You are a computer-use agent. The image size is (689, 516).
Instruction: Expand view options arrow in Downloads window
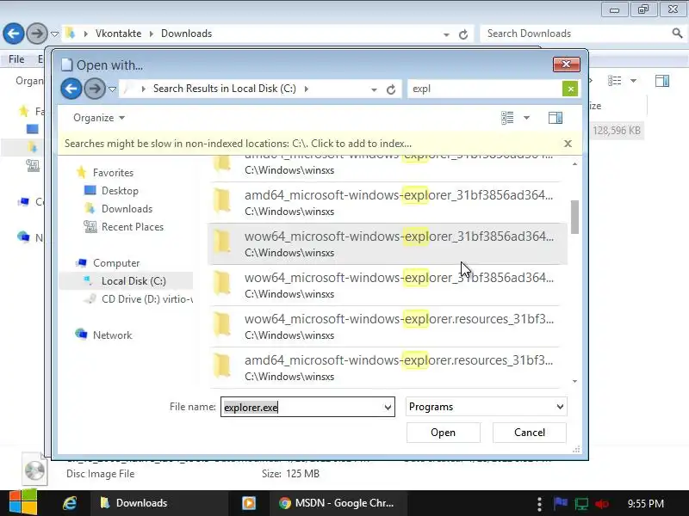[633, 81]
